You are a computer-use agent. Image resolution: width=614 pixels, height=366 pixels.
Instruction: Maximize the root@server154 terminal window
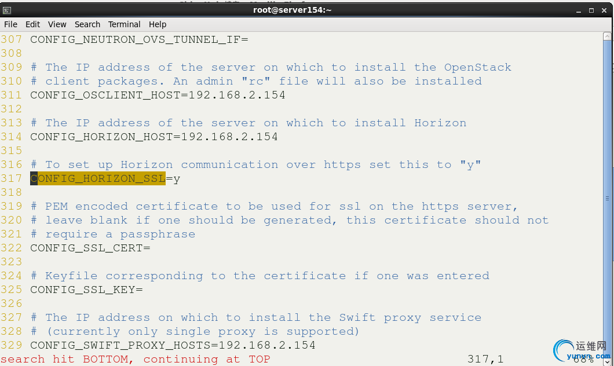(591, 10)
